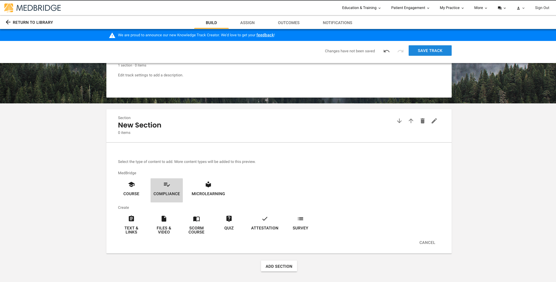Open the Education & Training dropdown
Screen dimensions: 556x282
[361, 8]
